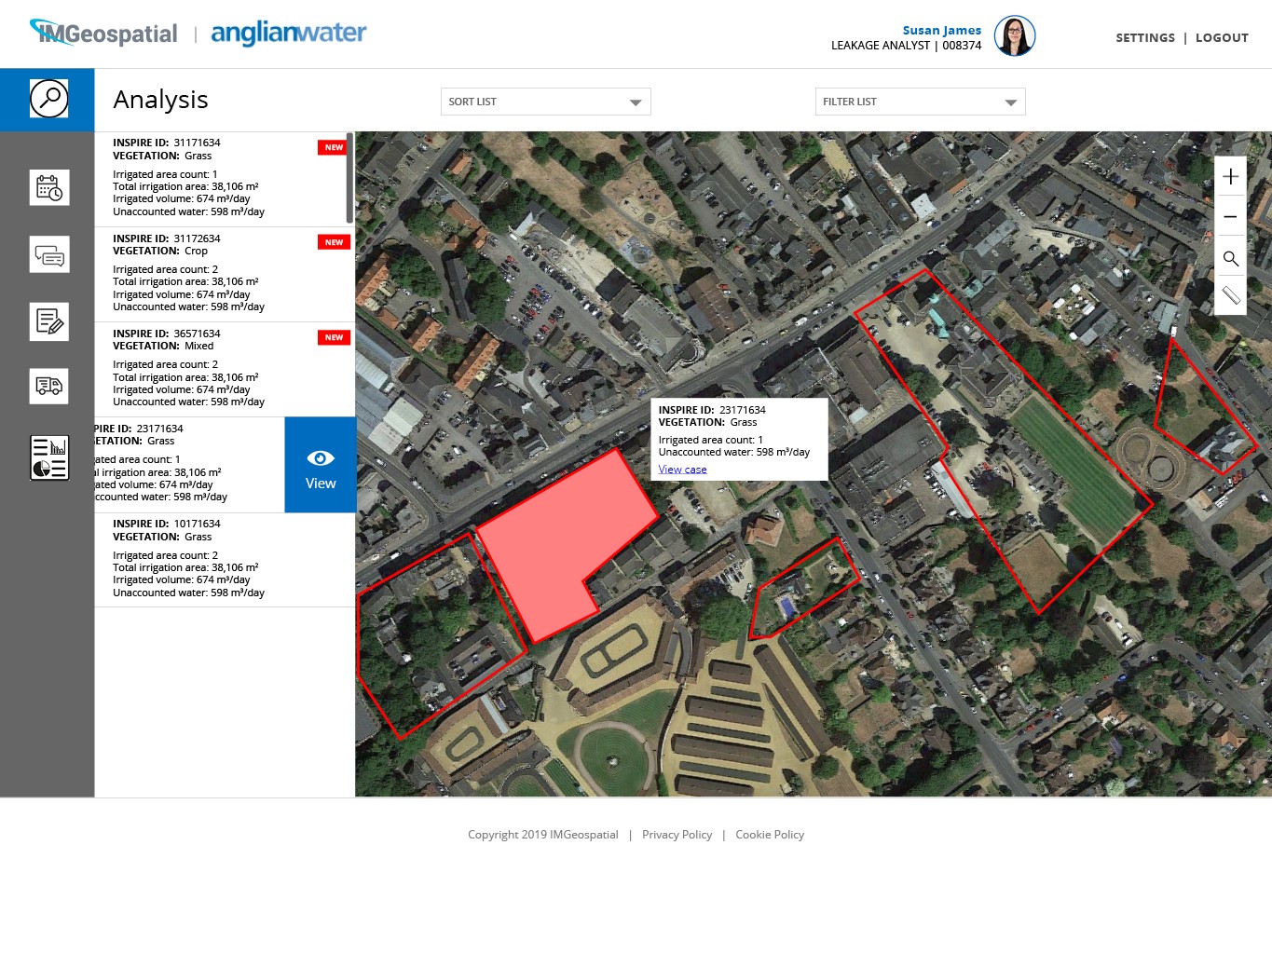Click the Susan James user name
The width and height of the screenshot is (1272, 954).
click(x=941, y=30)
